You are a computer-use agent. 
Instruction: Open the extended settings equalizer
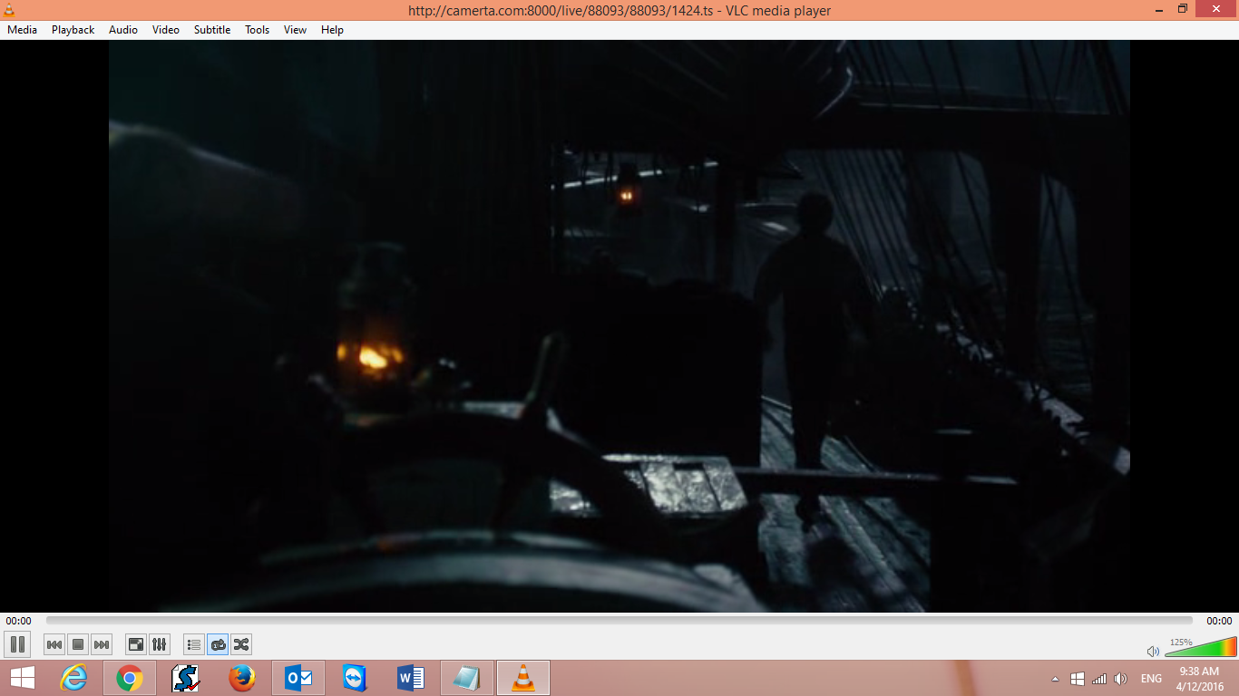(159, 643)
